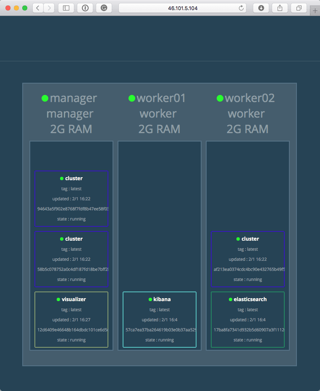Select the elasticsearch service on worker02
320x391 pixels.
(x=248, y=320)
